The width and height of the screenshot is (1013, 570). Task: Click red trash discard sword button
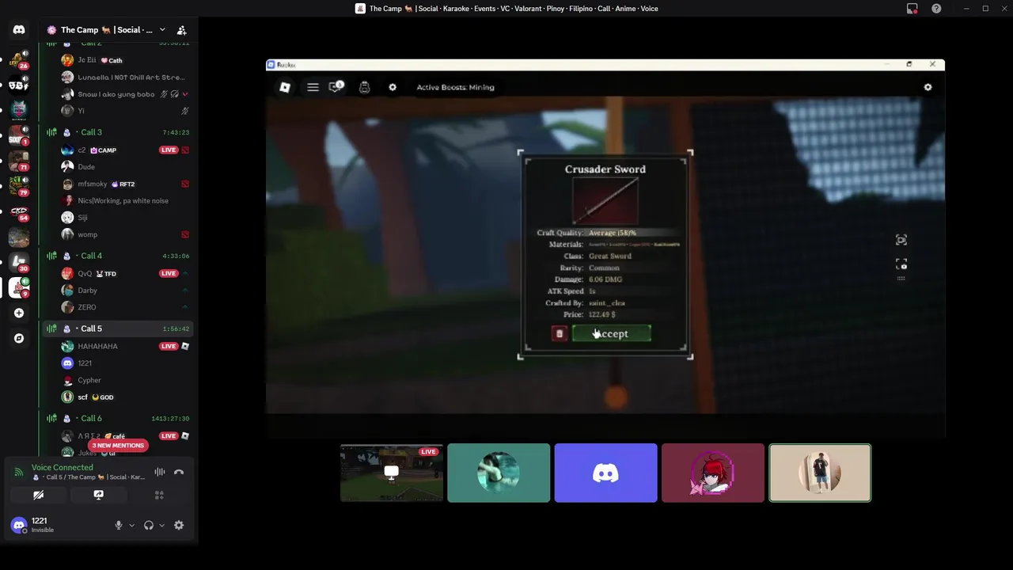(x=560, y=334)
